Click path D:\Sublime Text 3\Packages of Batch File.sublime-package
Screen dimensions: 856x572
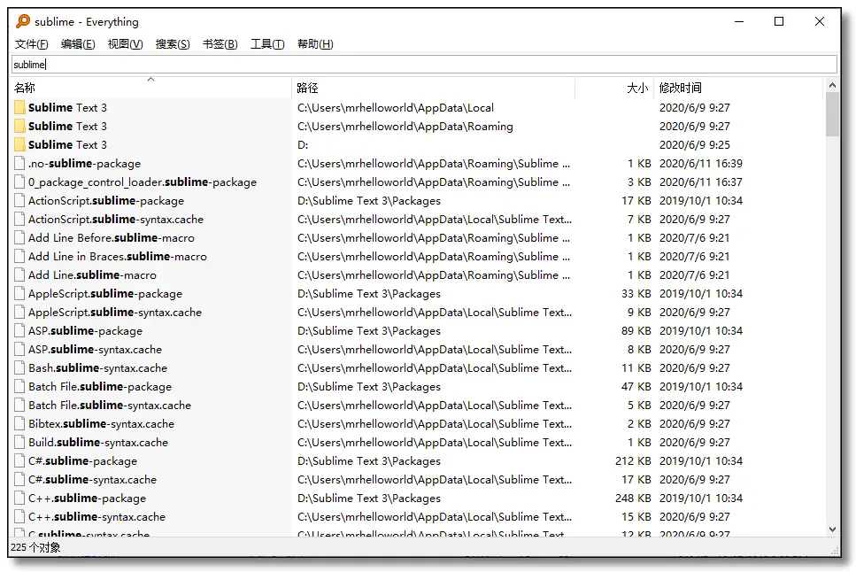(369, 386)
